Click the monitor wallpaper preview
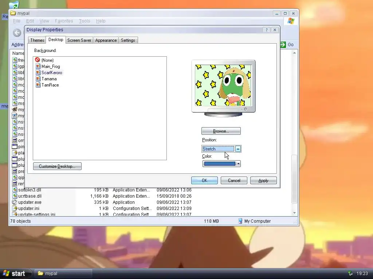Screen dimensions: 373x279 click(x=223, y=85)
